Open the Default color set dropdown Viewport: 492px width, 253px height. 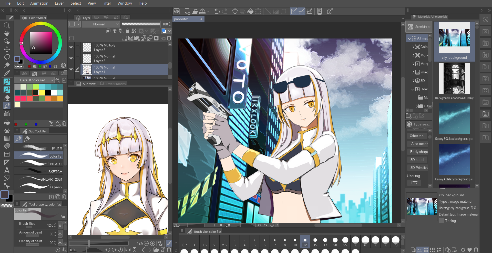(34, 80)
